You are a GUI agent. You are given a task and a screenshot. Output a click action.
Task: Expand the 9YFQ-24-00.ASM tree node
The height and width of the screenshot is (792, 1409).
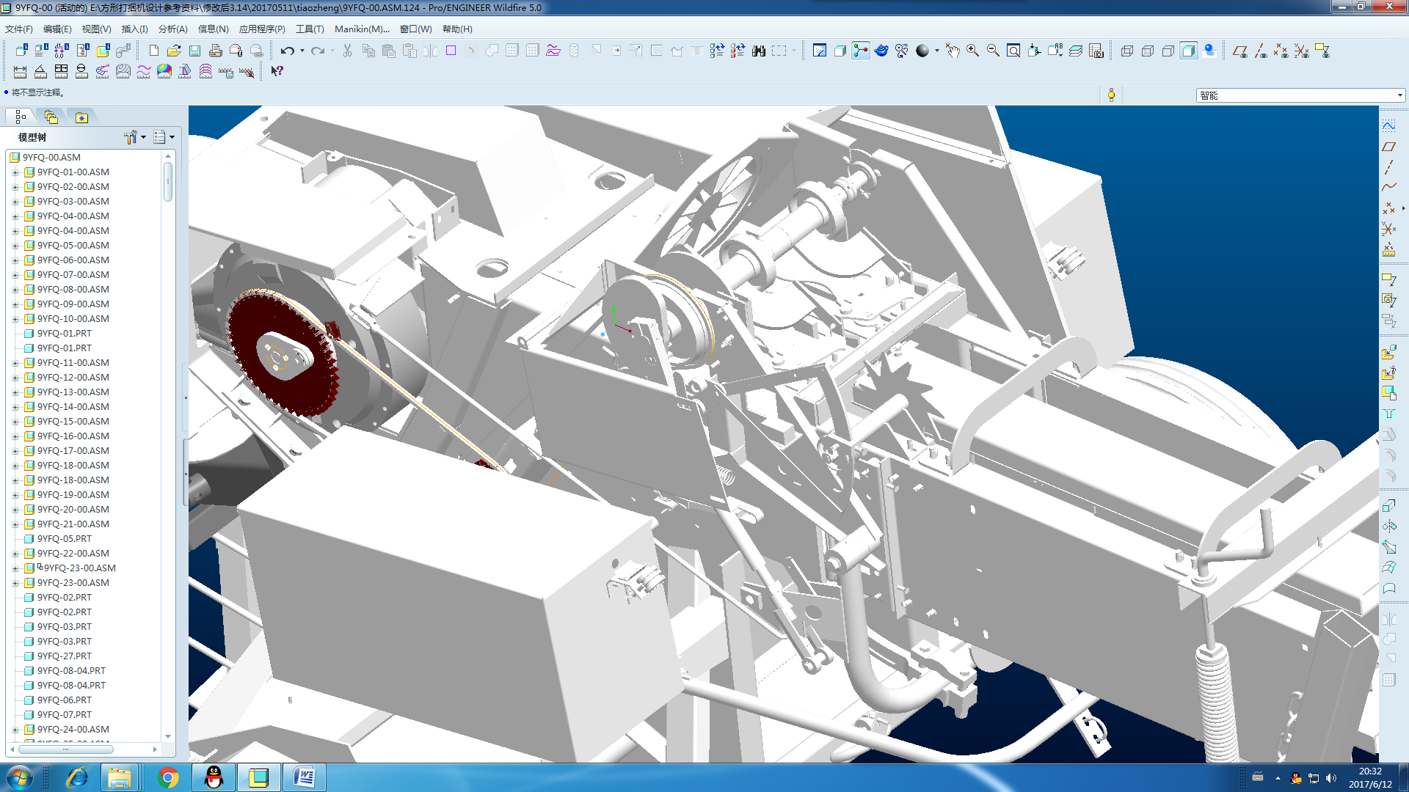click(x=15, y=730)
